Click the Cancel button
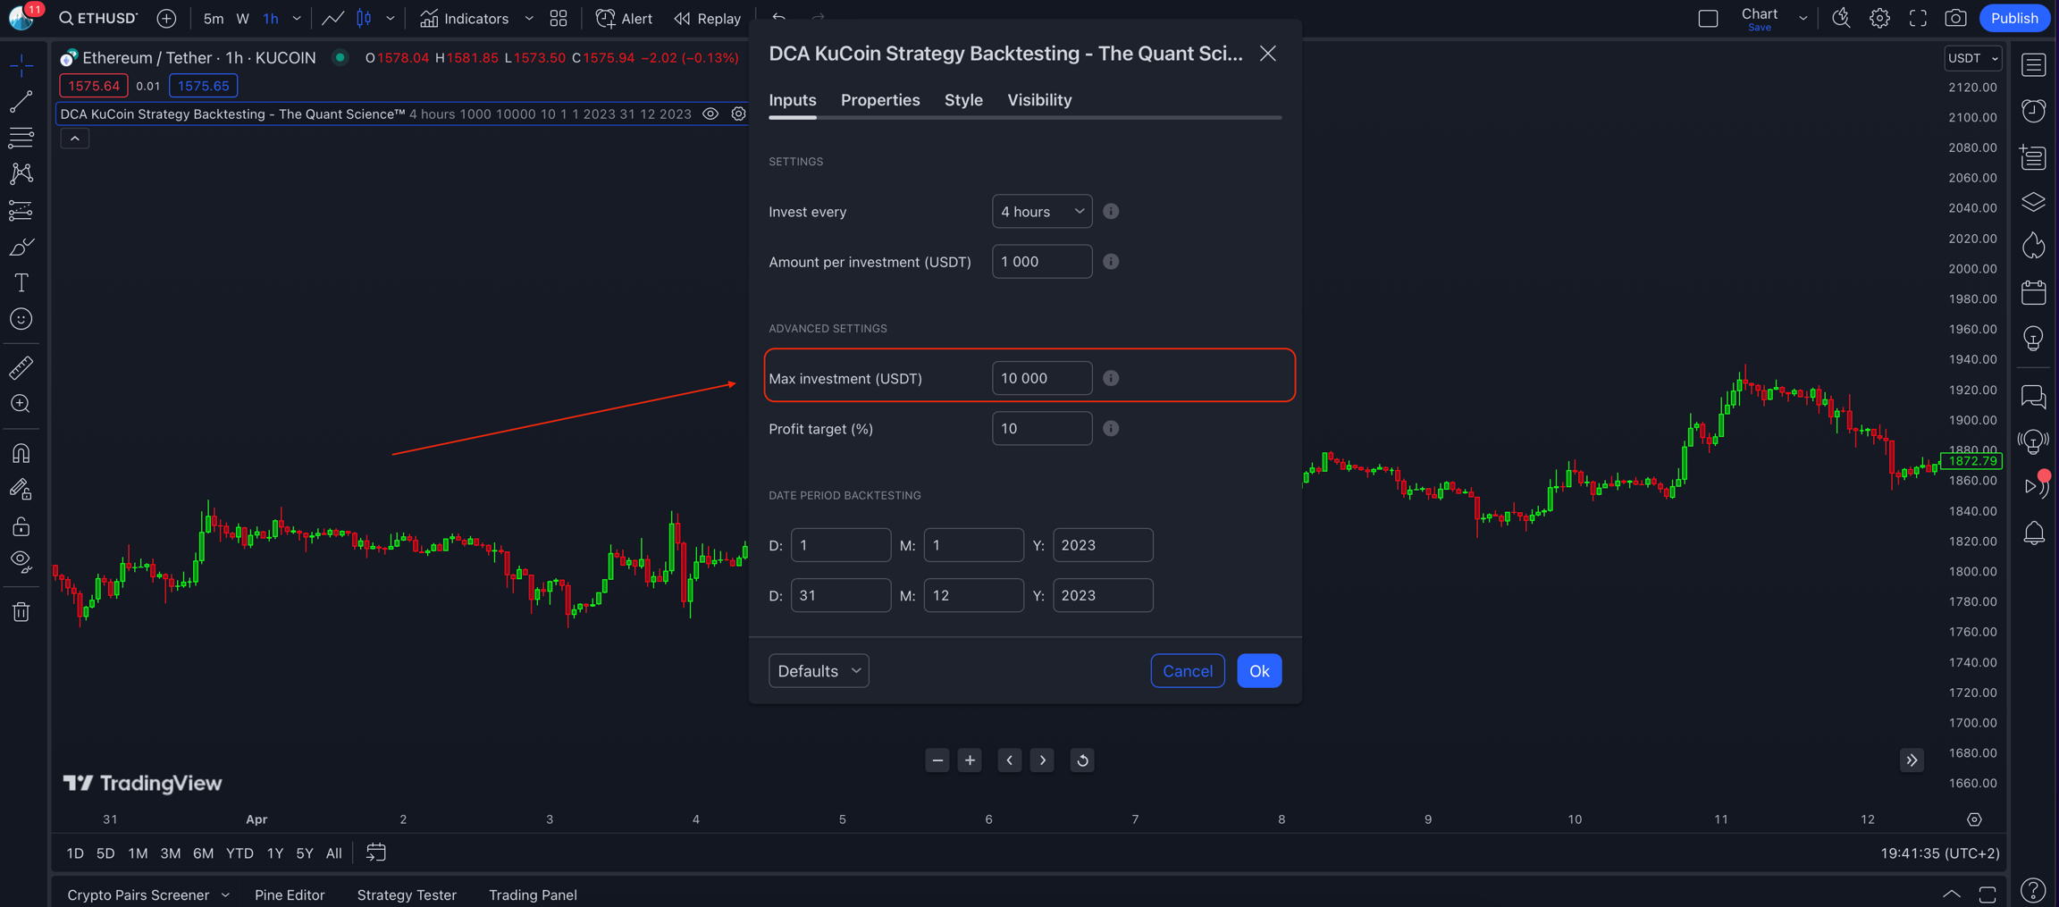The height and width of the screenshot is (907, 2059). (1187, 671)
